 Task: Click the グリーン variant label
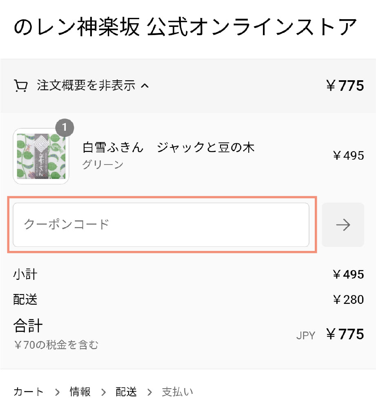[x=102, y=165]
